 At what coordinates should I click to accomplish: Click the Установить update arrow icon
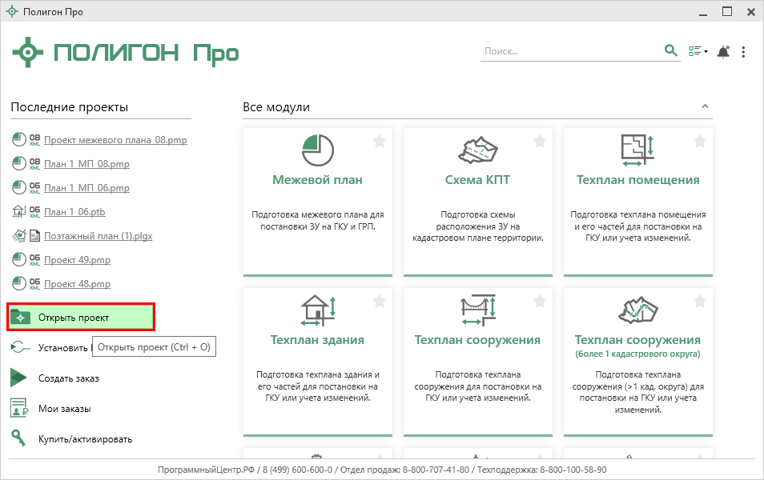20,347
